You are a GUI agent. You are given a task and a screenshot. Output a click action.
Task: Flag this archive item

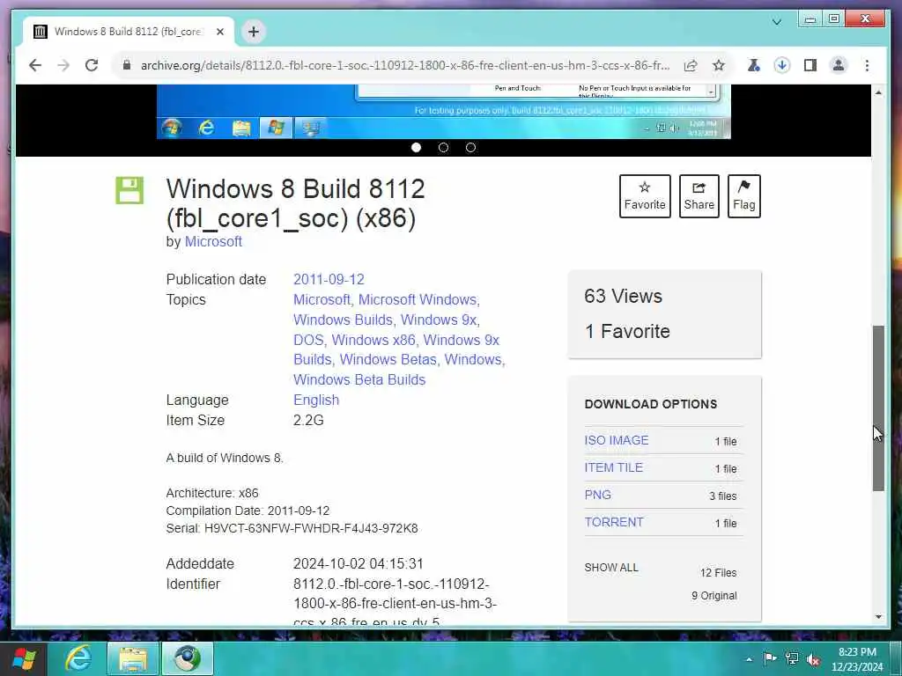point(743,196)
